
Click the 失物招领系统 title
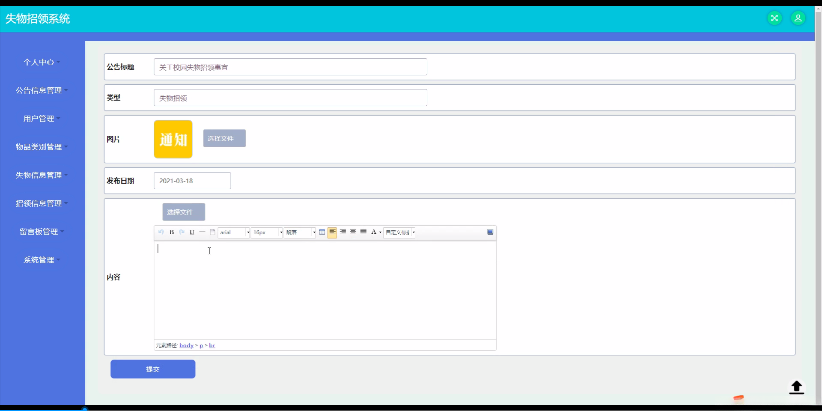pyautogui.click(x=38, y=19)
